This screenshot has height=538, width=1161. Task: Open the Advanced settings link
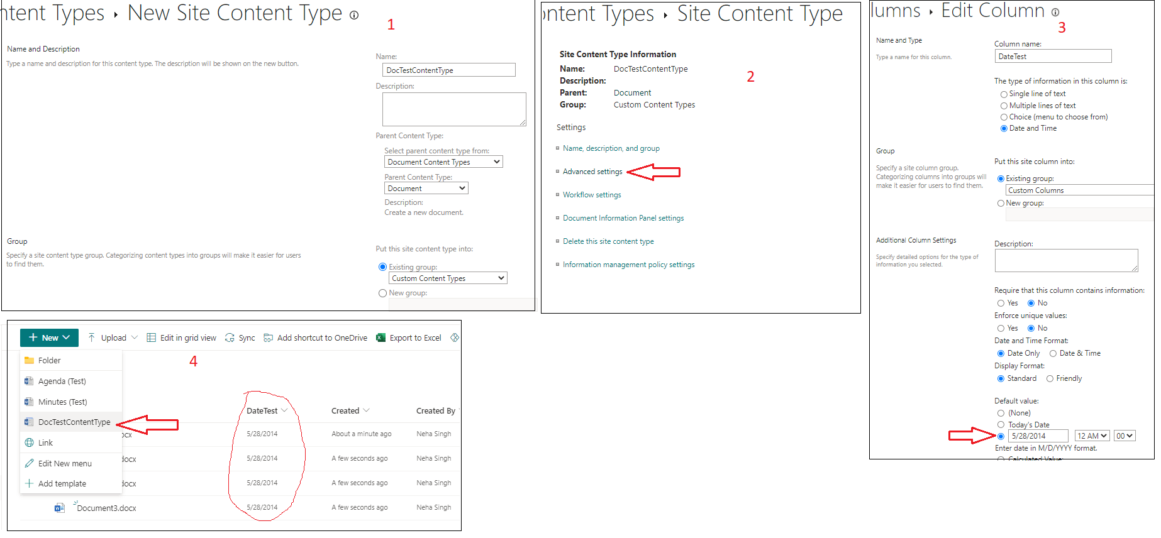pyautogui.click(x=592, y=172)
